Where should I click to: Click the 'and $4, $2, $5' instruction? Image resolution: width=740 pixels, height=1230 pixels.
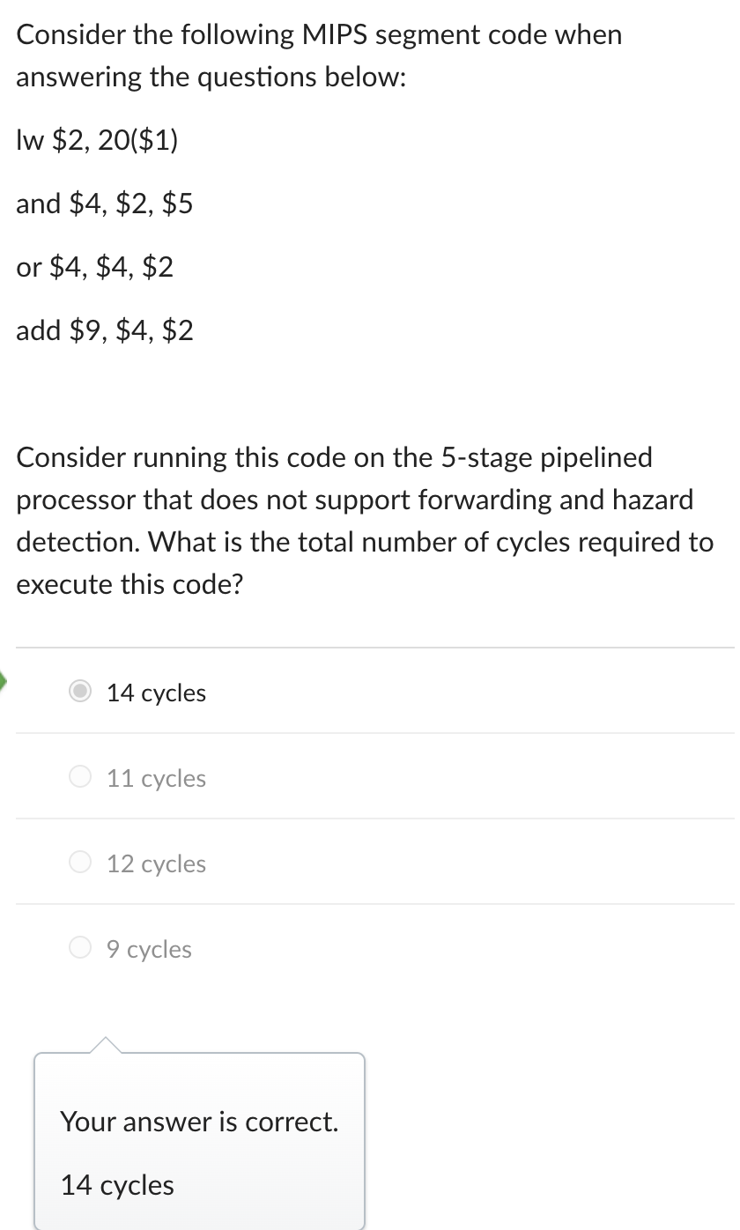[x=105, y=204]
